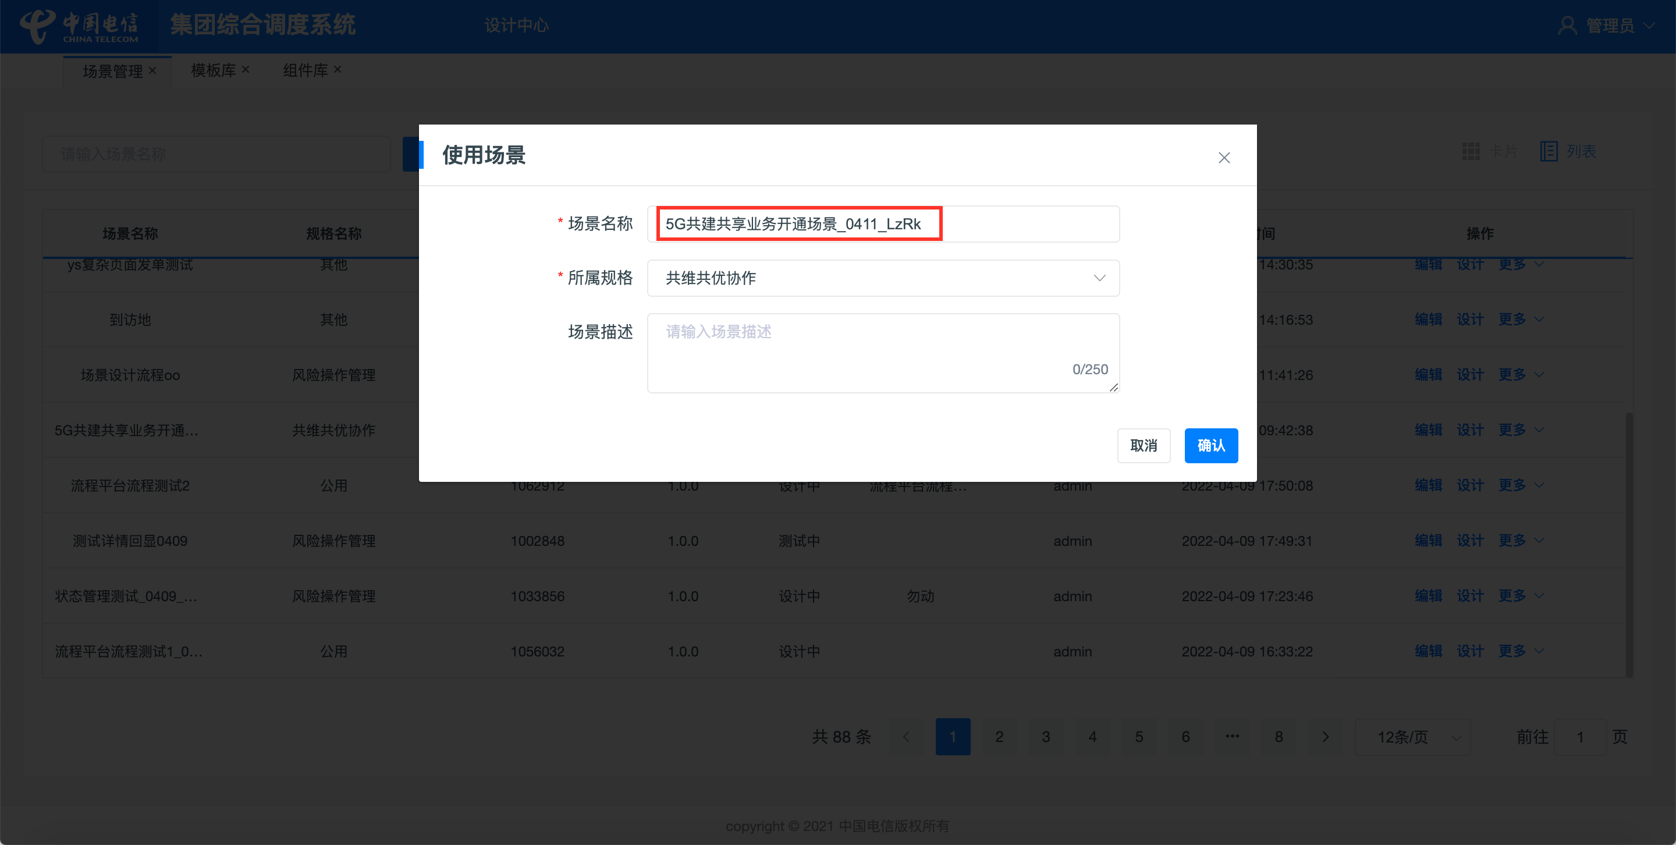Click the 场景名称 column header
Screen dimensions: 1676x845
pos(130,233)
